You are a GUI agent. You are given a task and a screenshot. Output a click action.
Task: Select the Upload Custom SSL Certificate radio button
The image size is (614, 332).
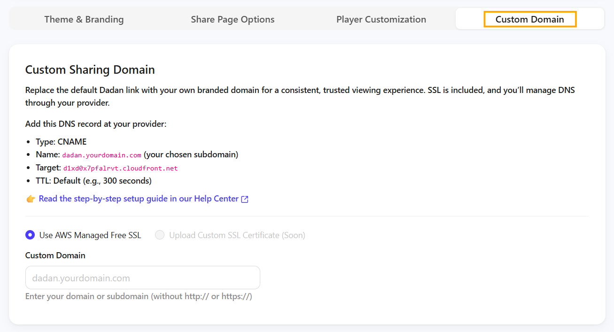160,235
